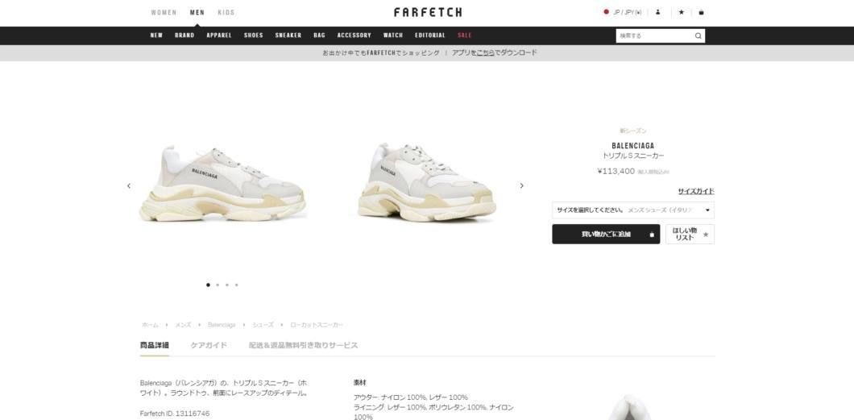Open the SNEAKER navigation menu
This screenshot has height=420, width=854.
coord(288,35)
